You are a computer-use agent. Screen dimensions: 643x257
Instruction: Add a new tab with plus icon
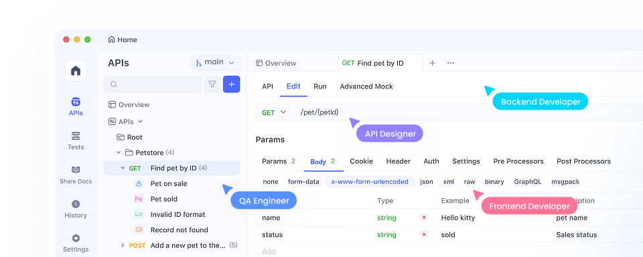pyautogui.click(x=432, y=63)
